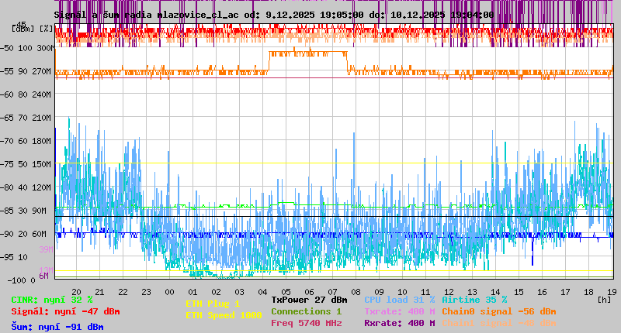The image size is (621, 333).
Task: Click the 00 hour mark on time axis
Action: (x=170, y=292)
